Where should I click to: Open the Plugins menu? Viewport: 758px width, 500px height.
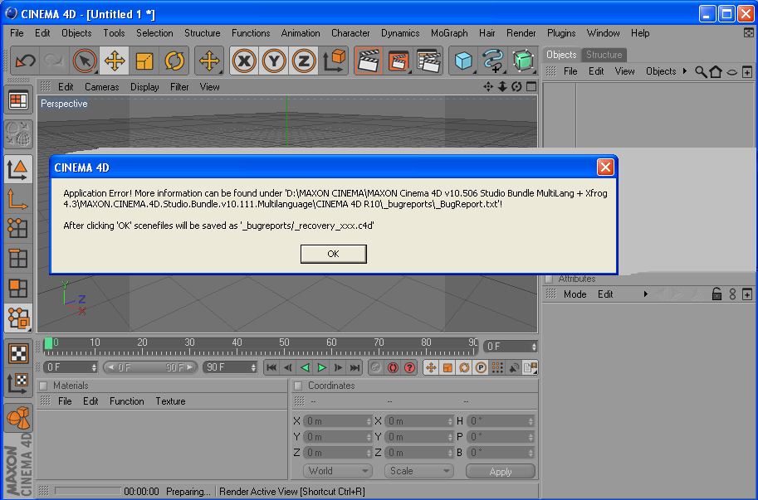561,33
